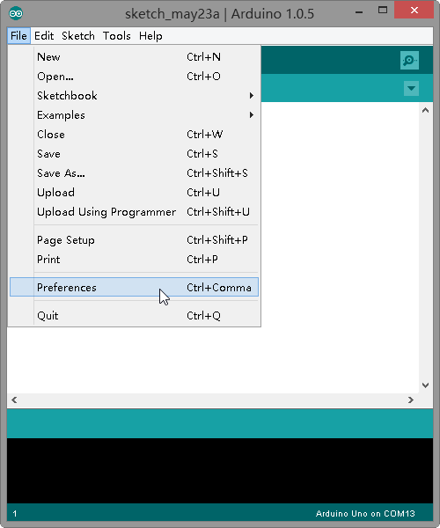Open Page Setup from menu
Viewport: 440px width, 528px height.
[135, 240]
